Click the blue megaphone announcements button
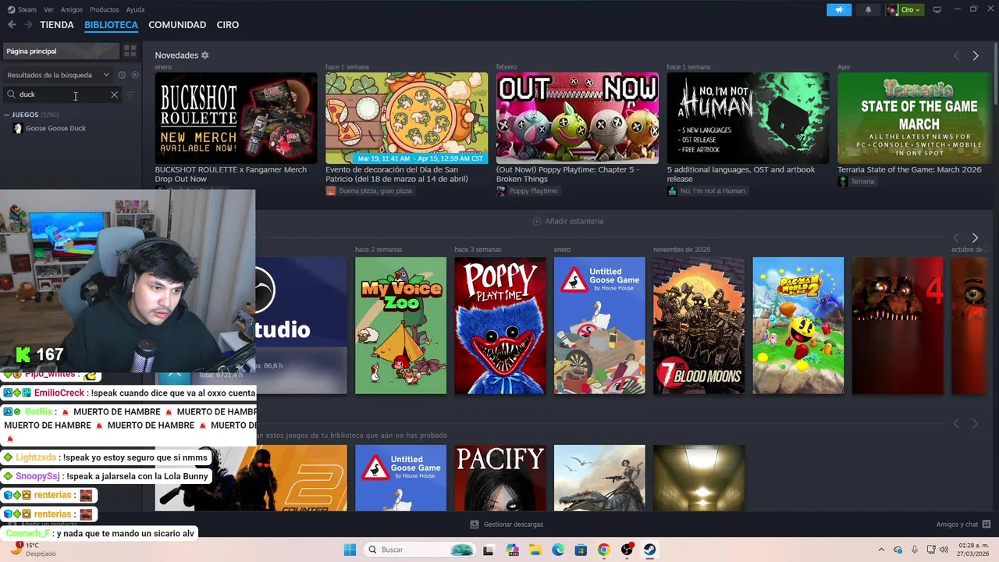Image resolution: width=999 pixels, height=562 pixels. pyautogui.click(x=839, y=9)
